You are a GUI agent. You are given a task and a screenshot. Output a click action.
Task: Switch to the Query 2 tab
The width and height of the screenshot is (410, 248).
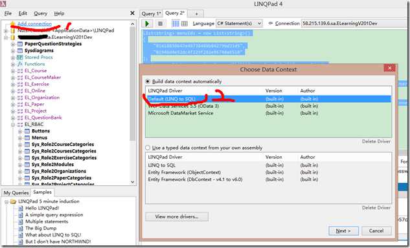[x=175, y=13]
